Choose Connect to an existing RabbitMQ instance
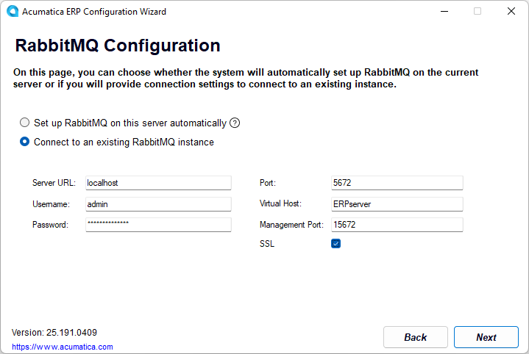Screen dimensions: 529x354 coord(25,142)
